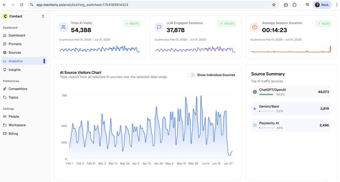Select the Gemini/Bard source icon
Viewport: 340px width, 182px height.
(x=254, y=109)
